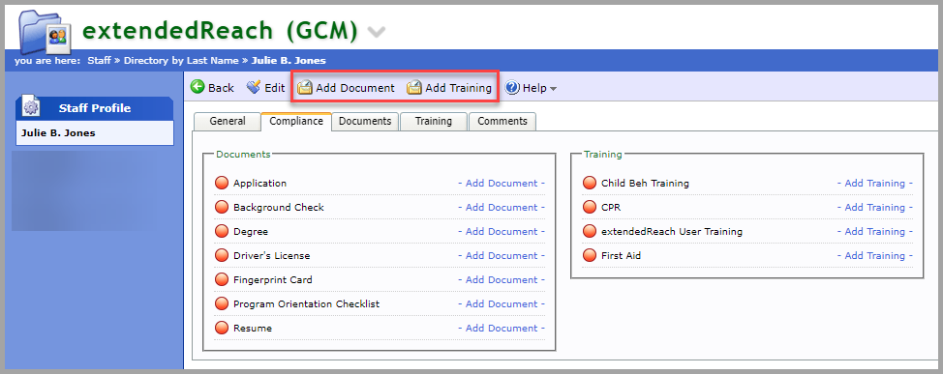Expand the extendedReach (GCM) title dropdown chevron
Image resolution: width=943 pixels, height=374 pixels.
tap(377, 31)
